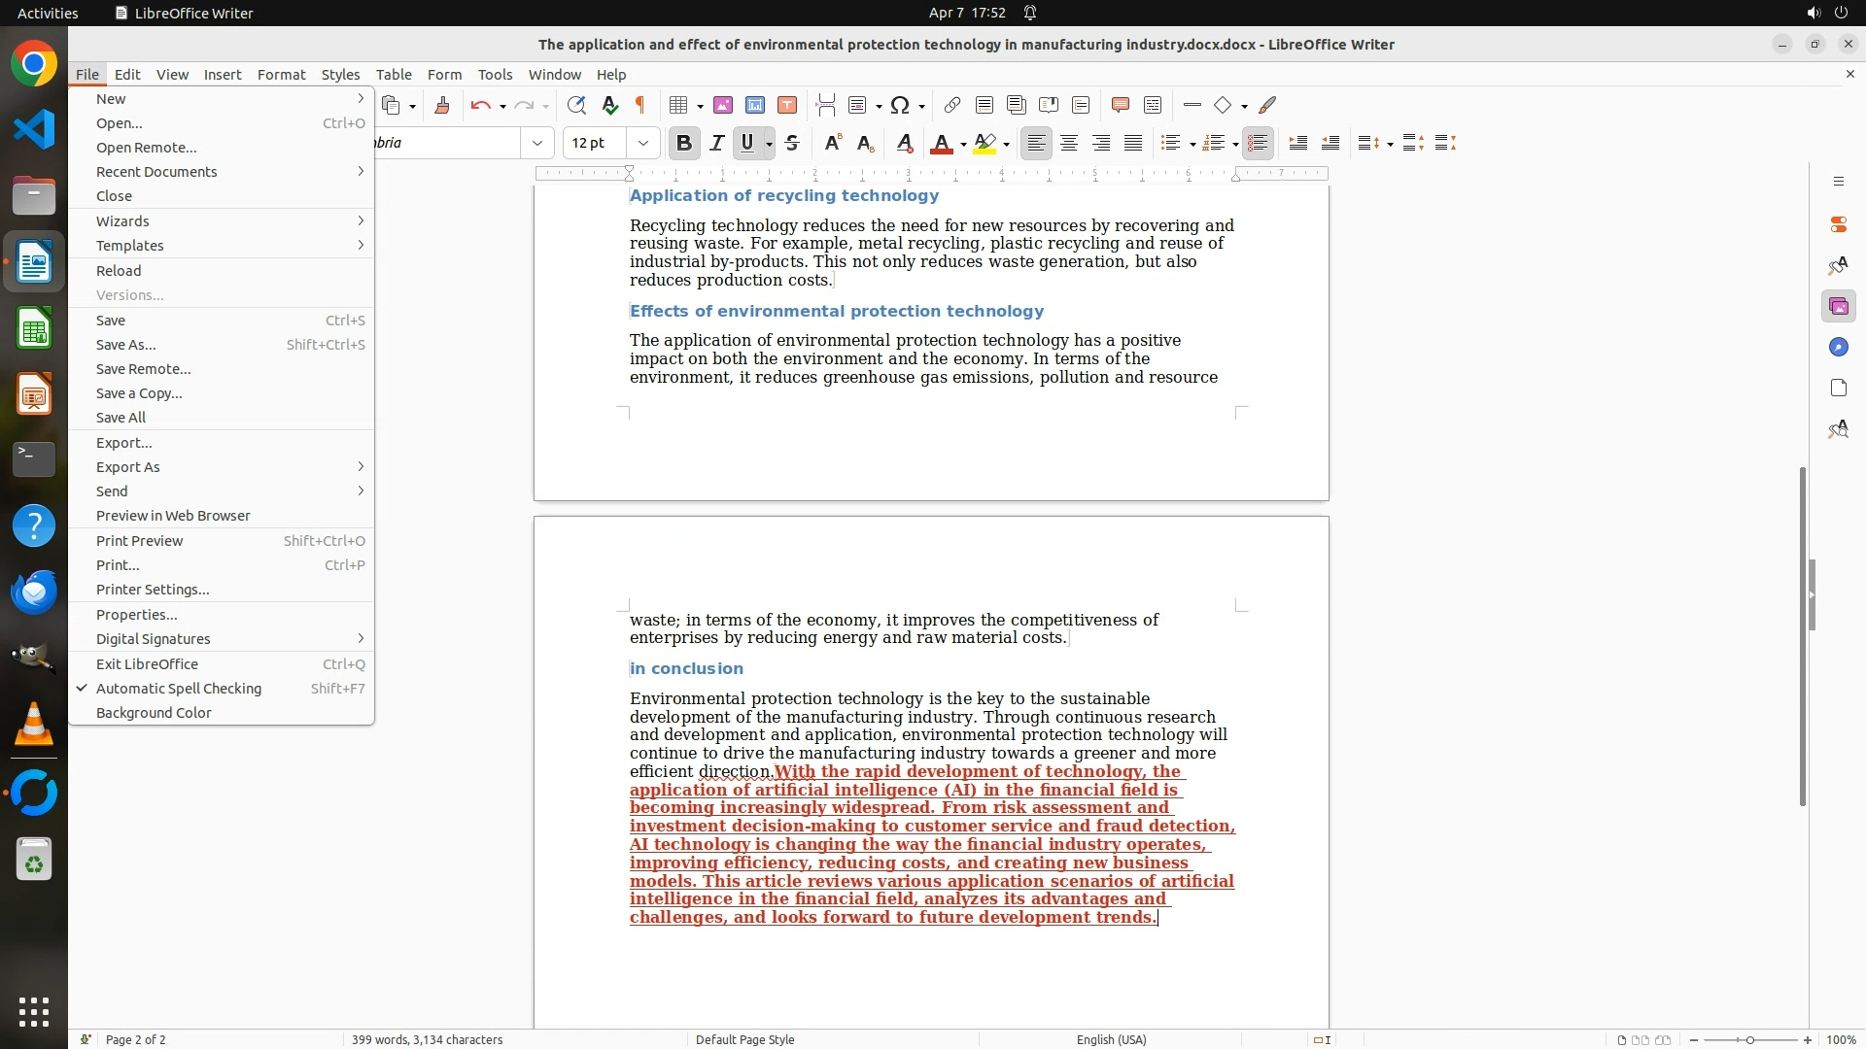Screen dimensions: 1866x1049
Task: Toggle the Italic formatting button
Action: [716, 143]
